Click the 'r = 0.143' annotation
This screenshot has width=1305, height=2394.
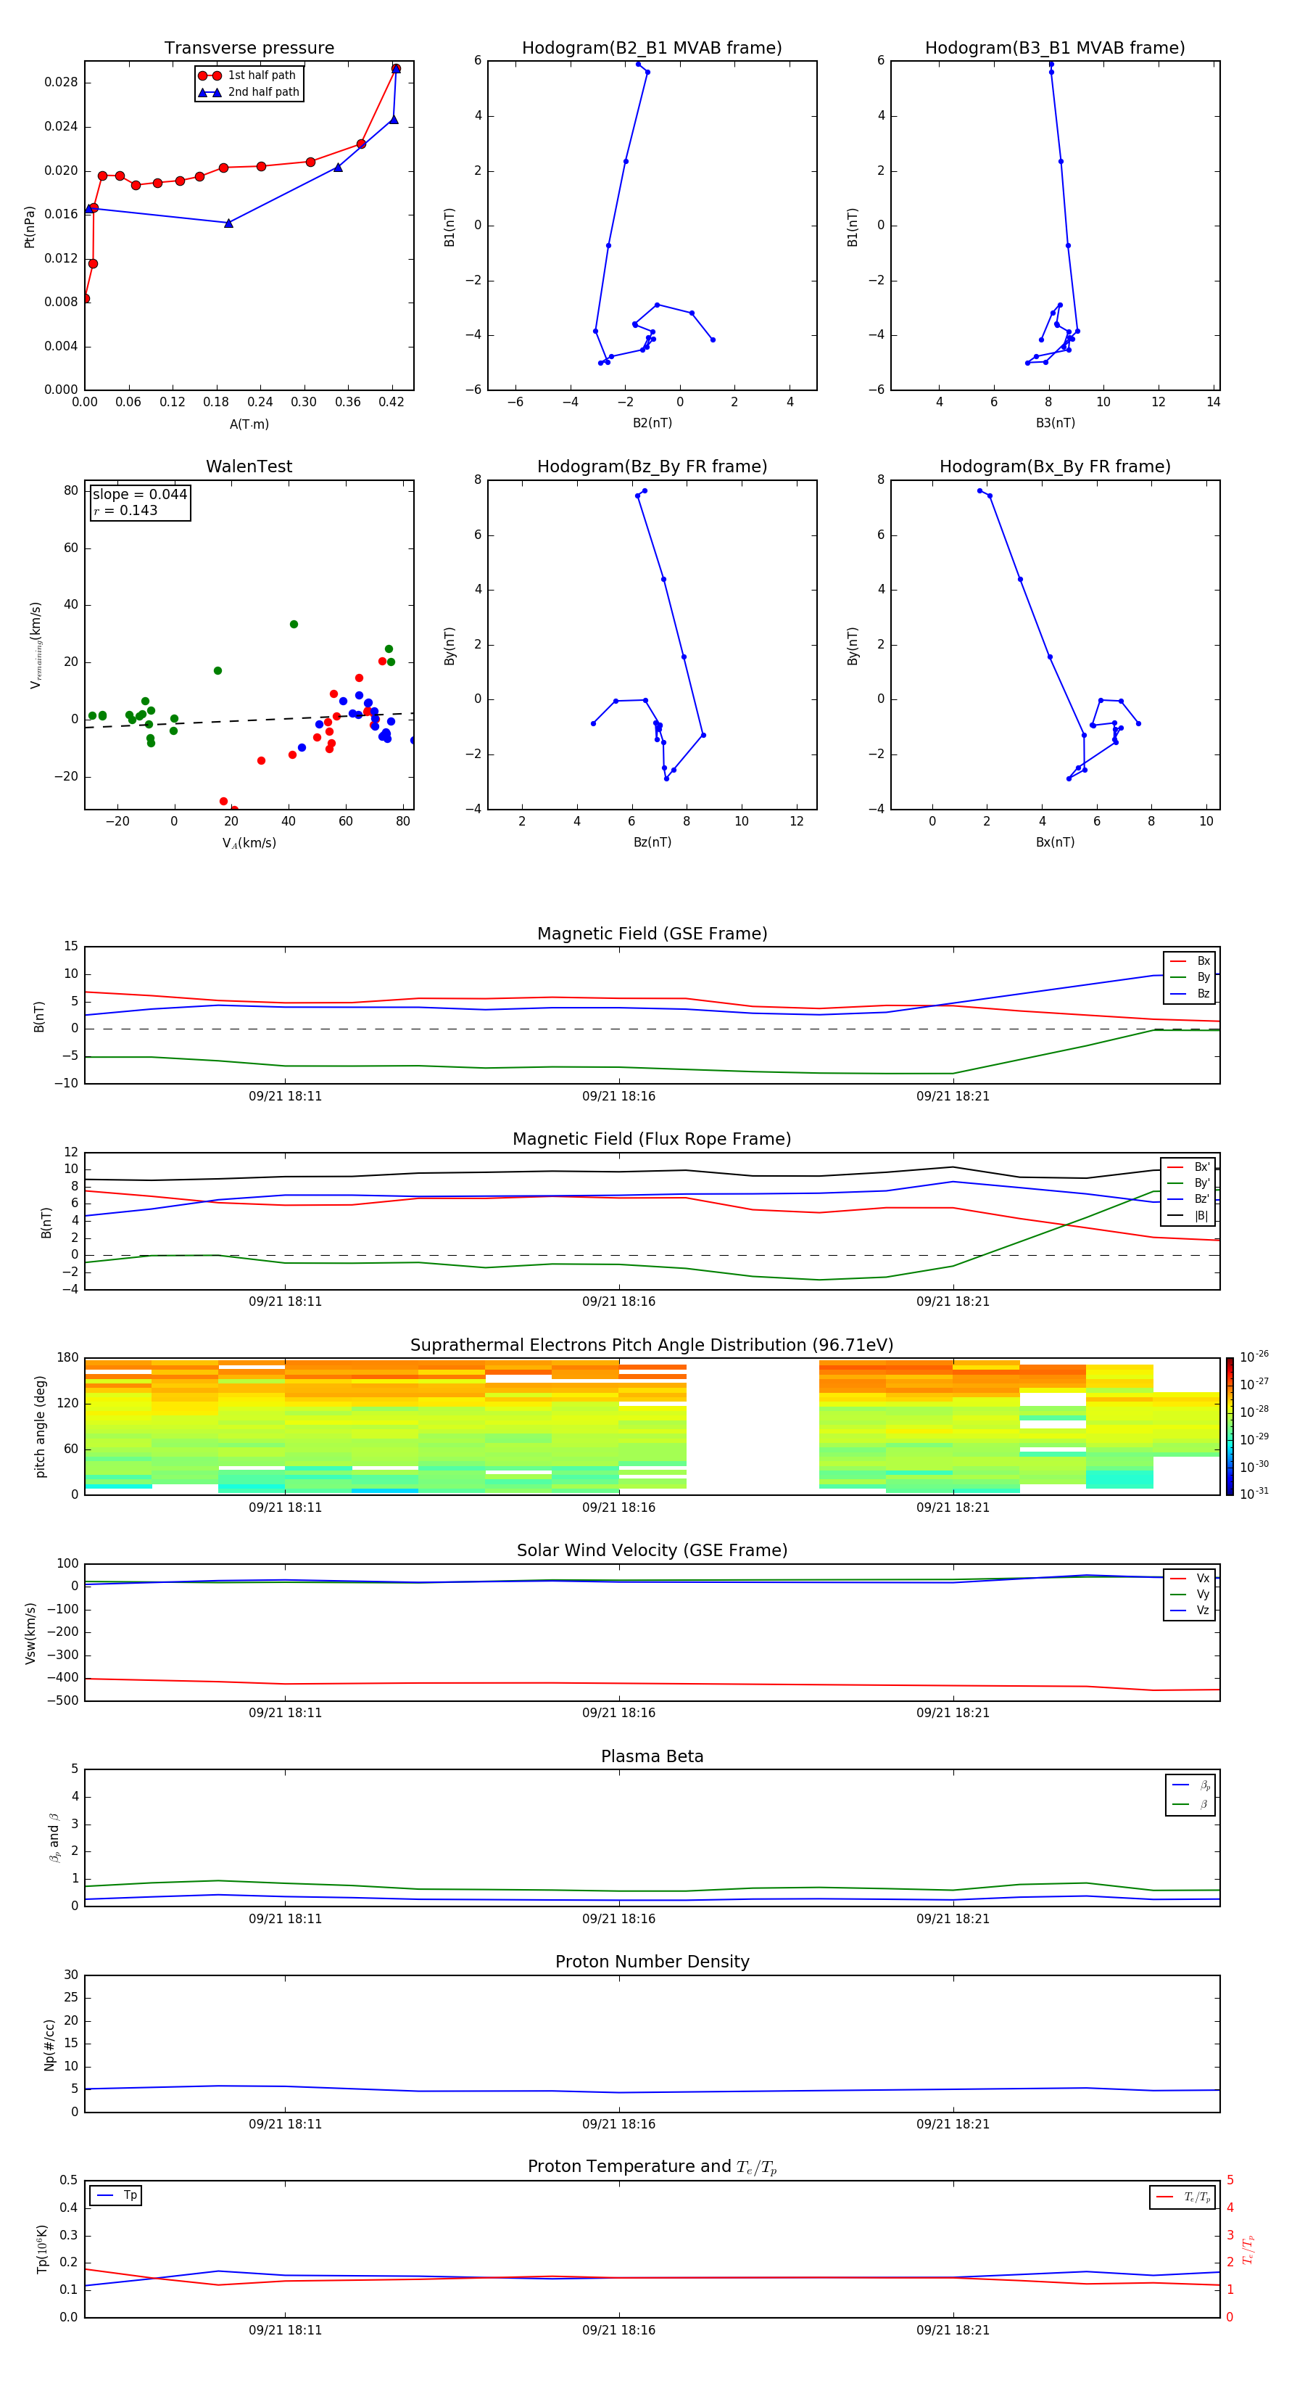pos(125,510)
